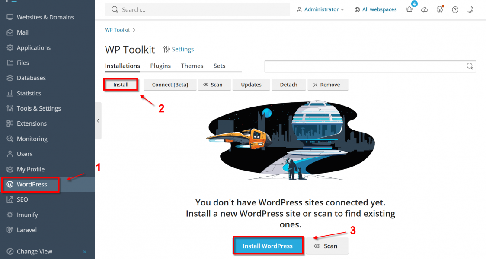486x259 pixels.
Task: Open notifications bell icon
Action: click(409, 9)
